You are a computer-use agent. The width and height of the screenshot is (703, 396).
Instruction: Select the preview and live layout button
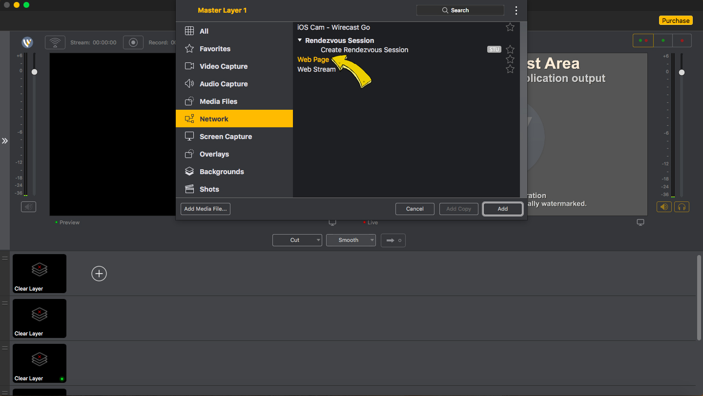click(643, 40)
